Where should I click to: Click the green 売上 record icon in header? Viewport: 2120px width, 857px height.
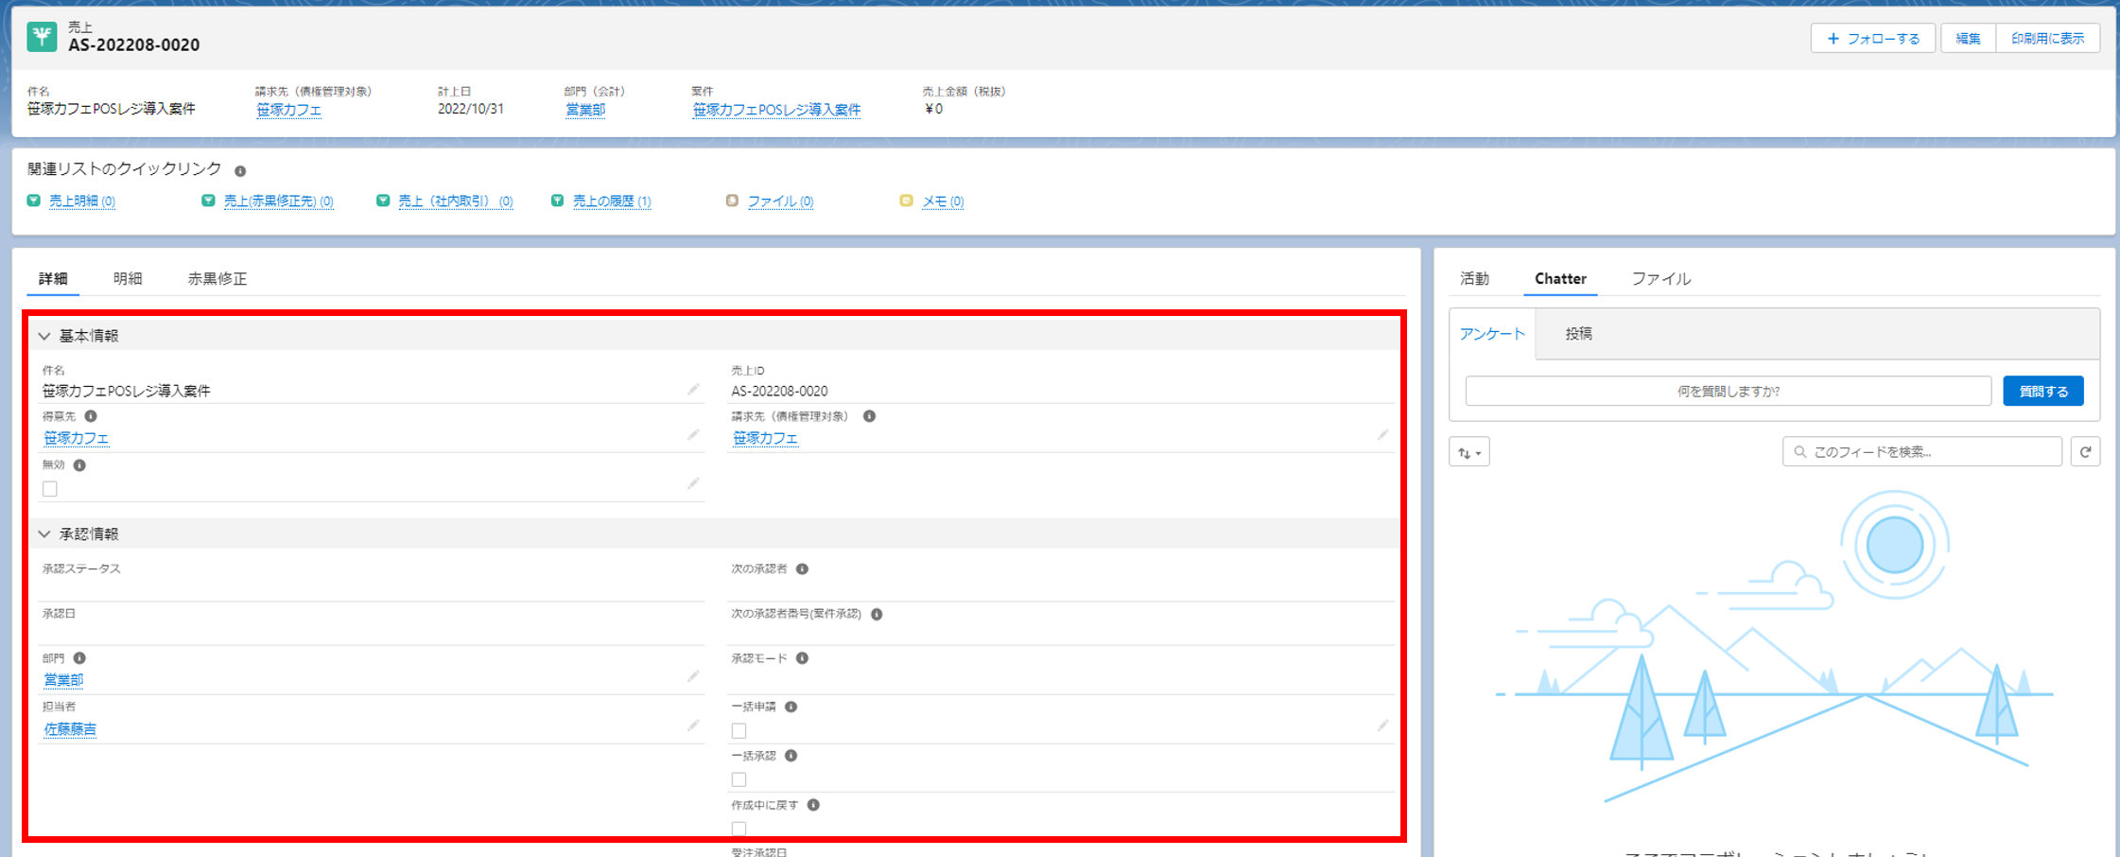42,37
